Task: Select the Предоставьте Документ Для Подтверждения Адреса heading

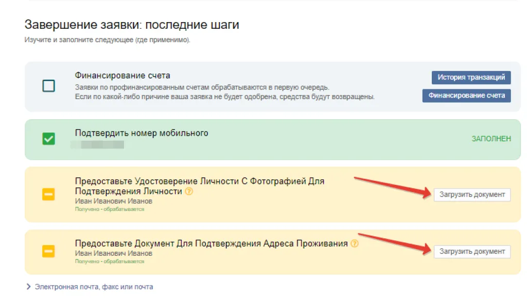Action: pyautogui.click(x=211, y=243)
